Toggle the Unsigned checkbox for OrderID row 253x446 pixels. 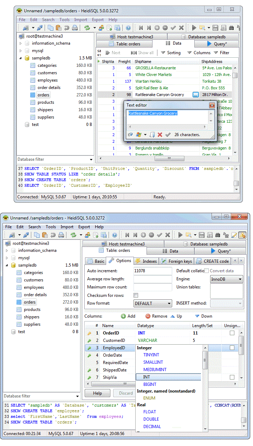pyautogui.click(x=232, y=333)
